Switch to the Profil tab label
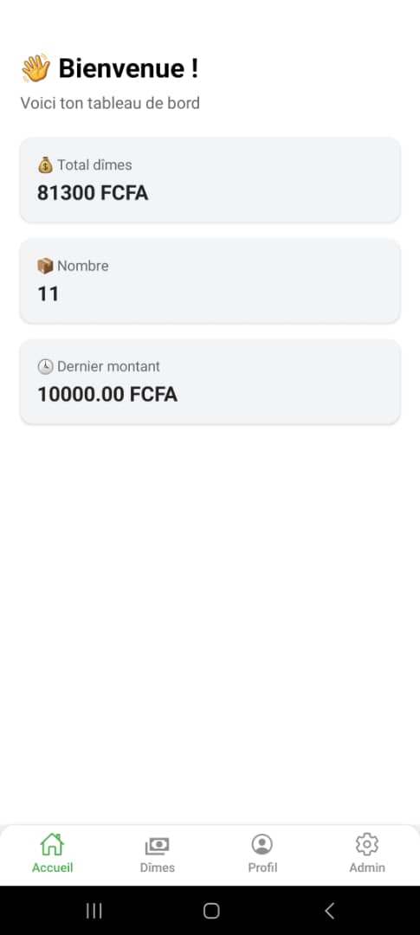 [262, 867]
